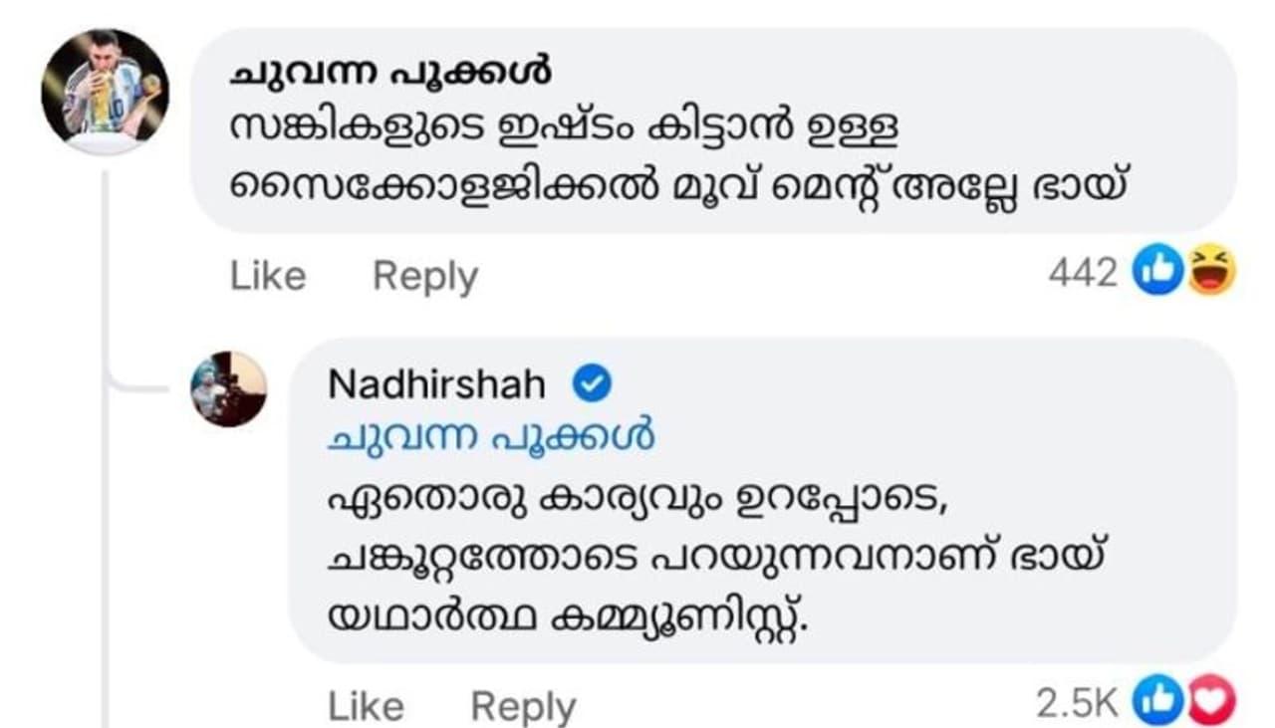The width and height of the screenshot is (1275, 728).
Task: Open Nadhirshah's profile name link
Action: tap(437, 385)
